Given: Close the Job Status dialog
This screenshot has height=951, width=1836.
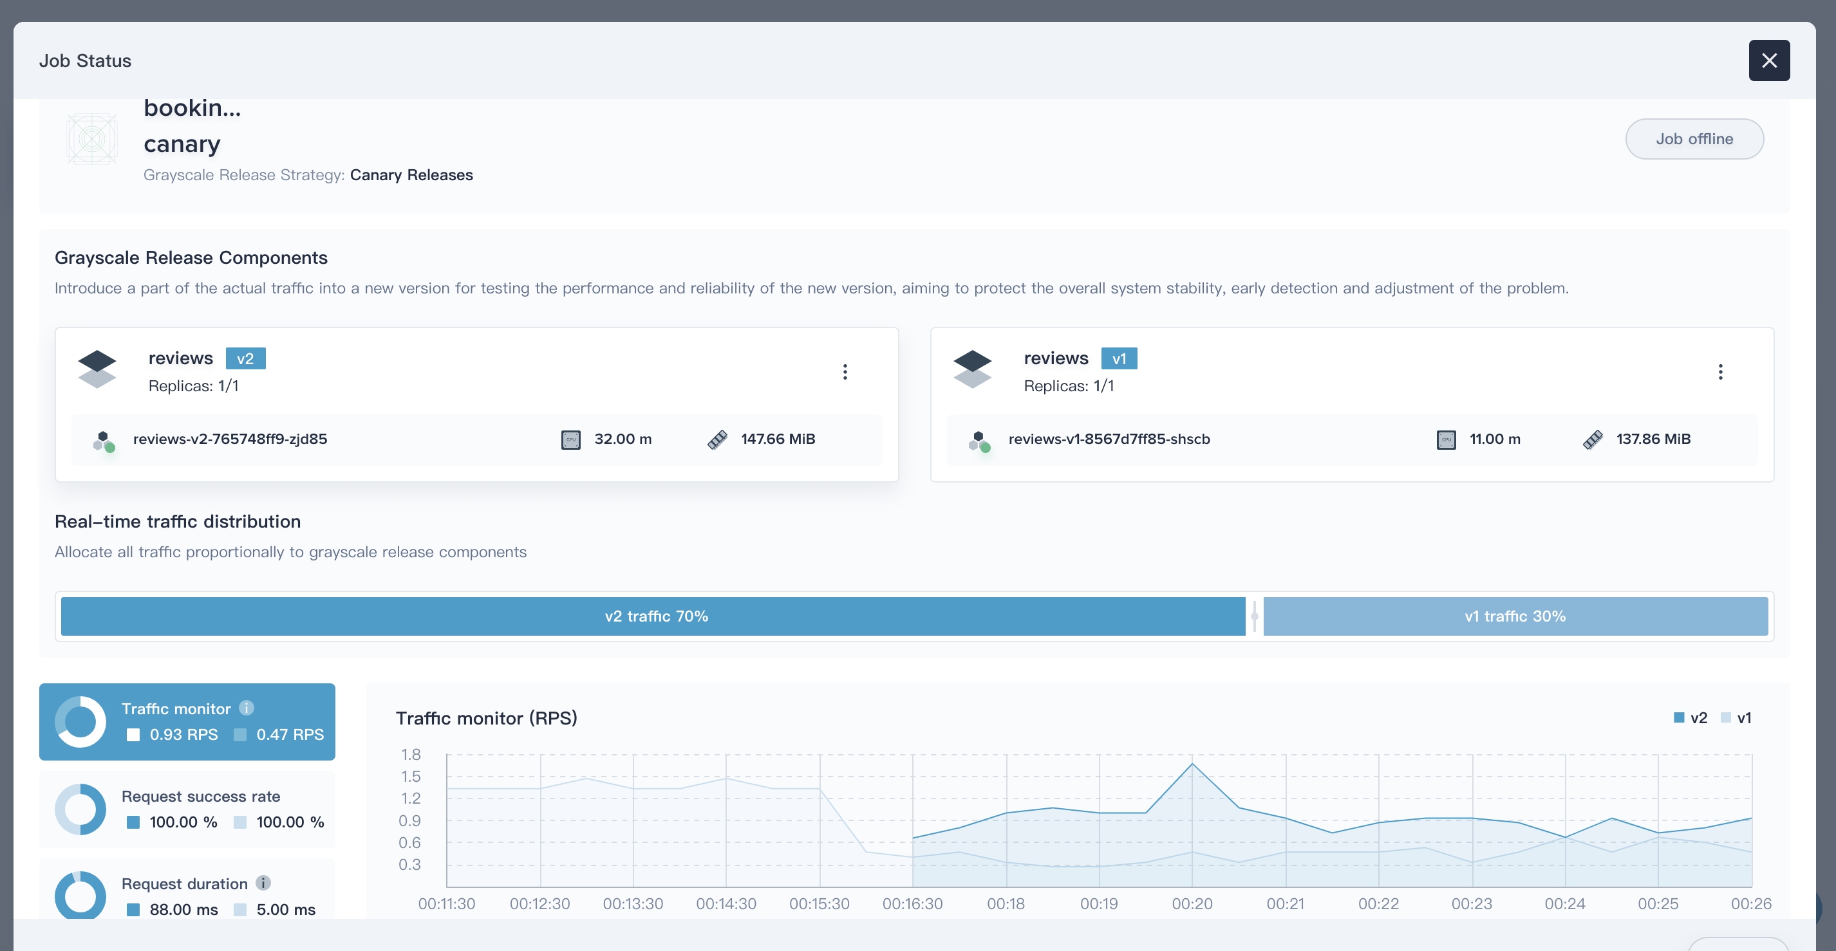Looking at the screenshot, I should pyautogui.click(x=1768, y=60).
